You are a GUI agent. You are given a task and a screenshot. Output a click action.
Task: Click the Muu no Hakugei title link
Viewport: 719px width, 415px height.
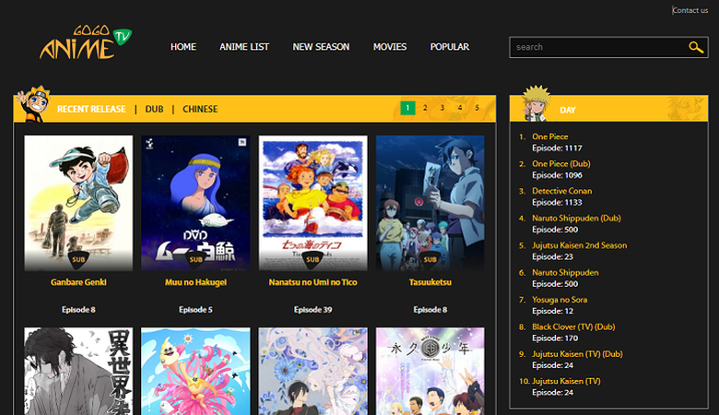pos(195,282)
